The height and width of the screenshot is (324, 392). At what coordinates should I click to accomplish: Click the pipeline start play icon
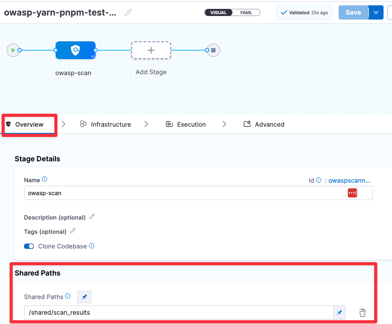tap(13, 50)
